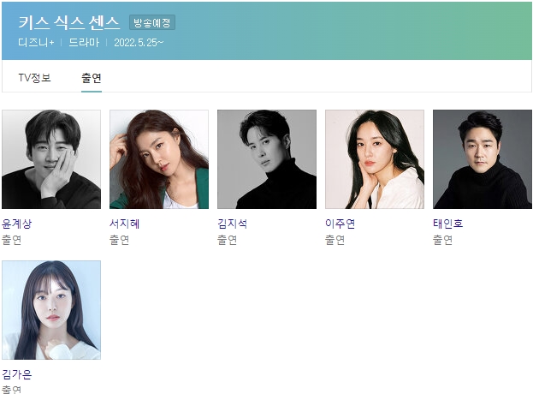Click the 태인호 name link
Screen dimensions: 533x394
[x=448, y=224]
